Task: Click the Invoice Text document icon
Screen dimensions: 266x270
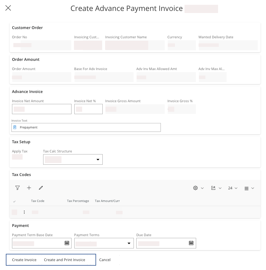Action: (x=15, y=127)
